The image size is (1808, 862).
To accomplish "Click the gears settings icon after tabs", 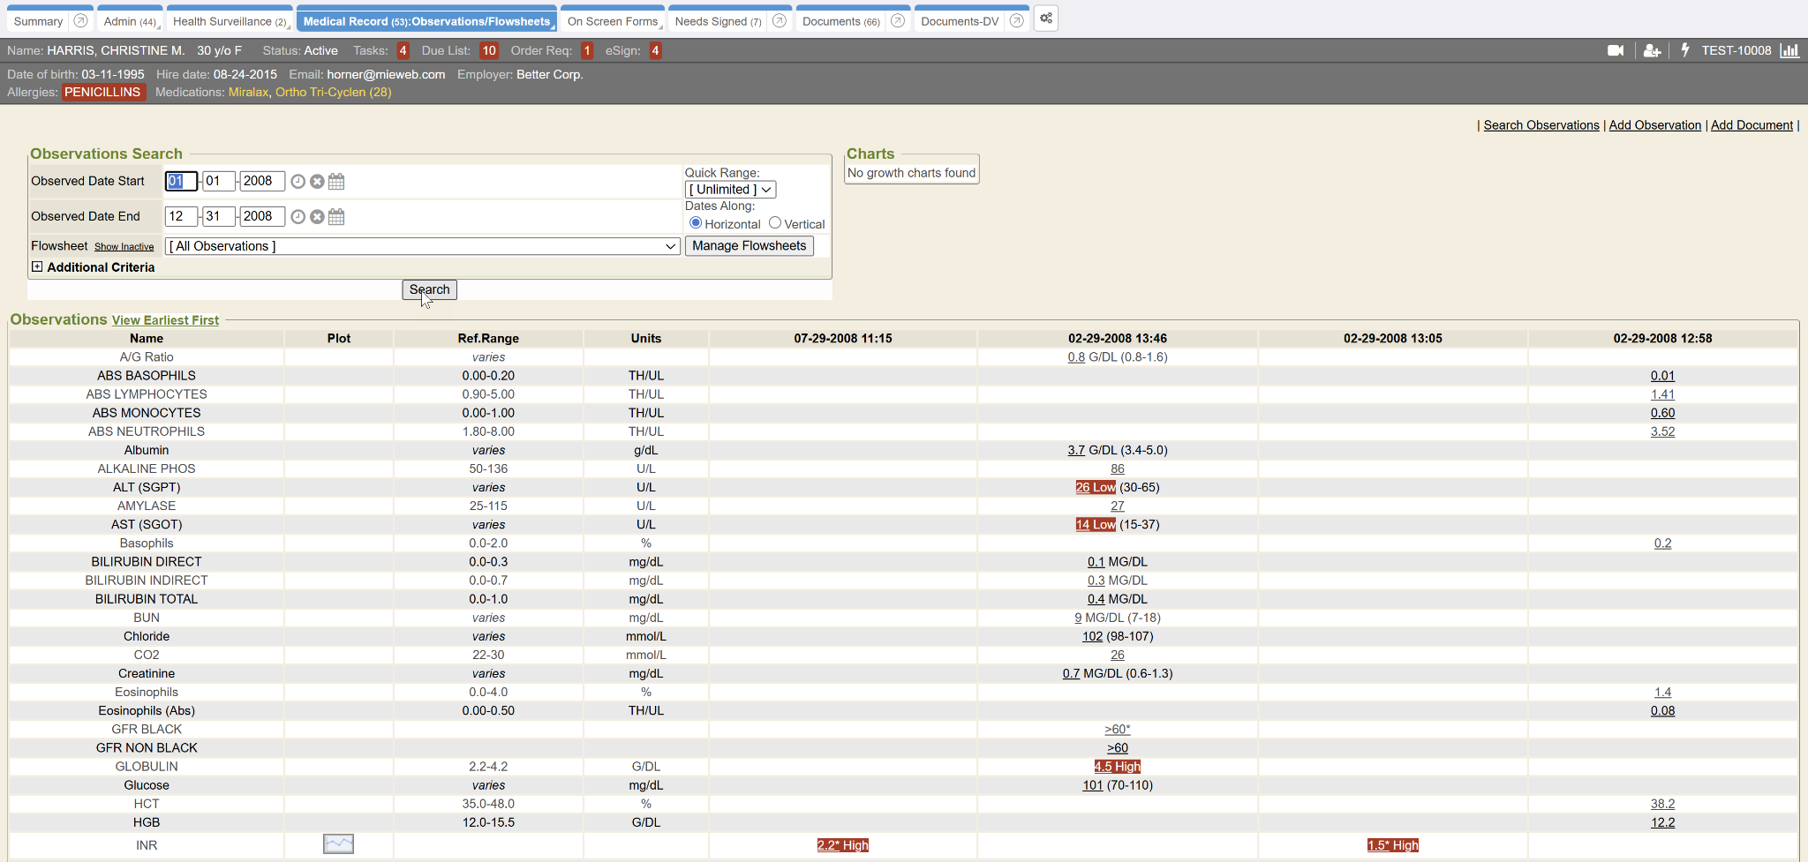I will click(x=1046, y=19).
